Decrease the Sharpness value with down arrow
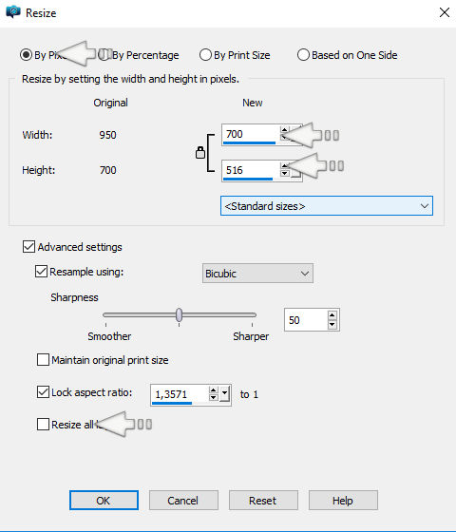This screenshot has height=532, width=456. coord(332,324)
